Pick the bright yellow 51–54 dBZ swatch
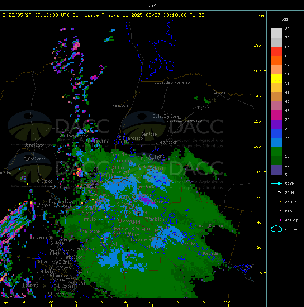 pyautogui.click(x=276, y=79)
